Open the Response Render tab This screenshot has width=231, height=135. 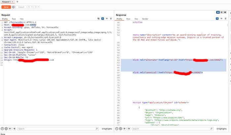coord(145,19)
